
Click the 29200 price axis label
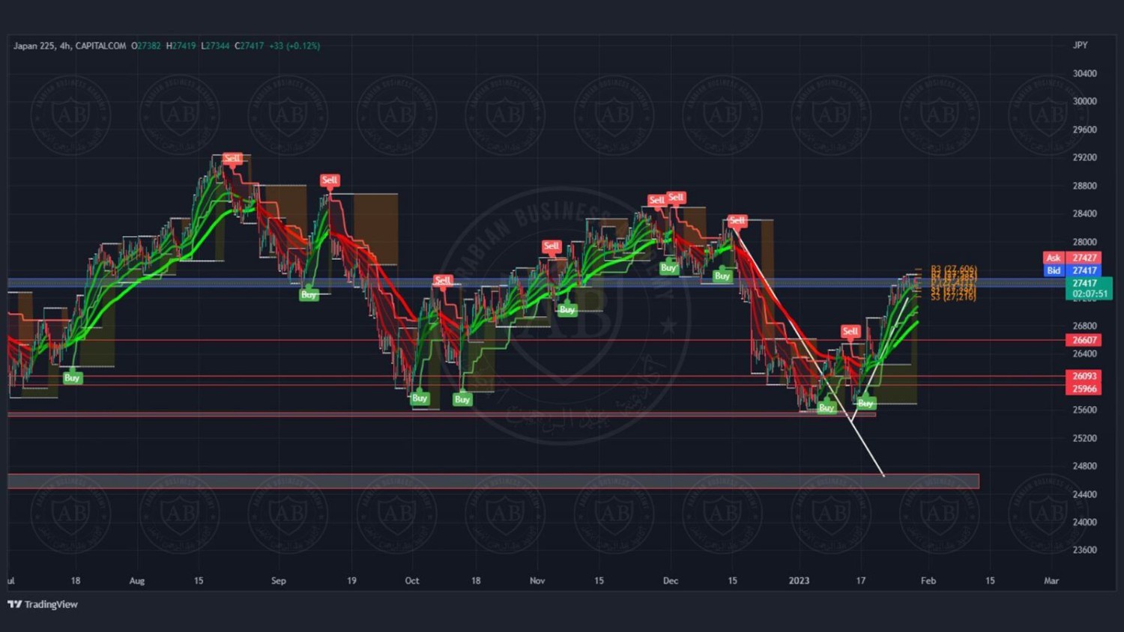(x=1084, y=157)
